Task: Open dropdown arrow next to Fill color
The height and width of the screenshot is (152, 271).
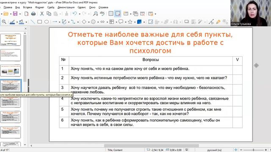Action: [26, 22]
